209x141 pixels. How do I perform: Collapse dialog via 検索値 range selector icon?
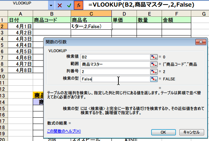point(154,57)
